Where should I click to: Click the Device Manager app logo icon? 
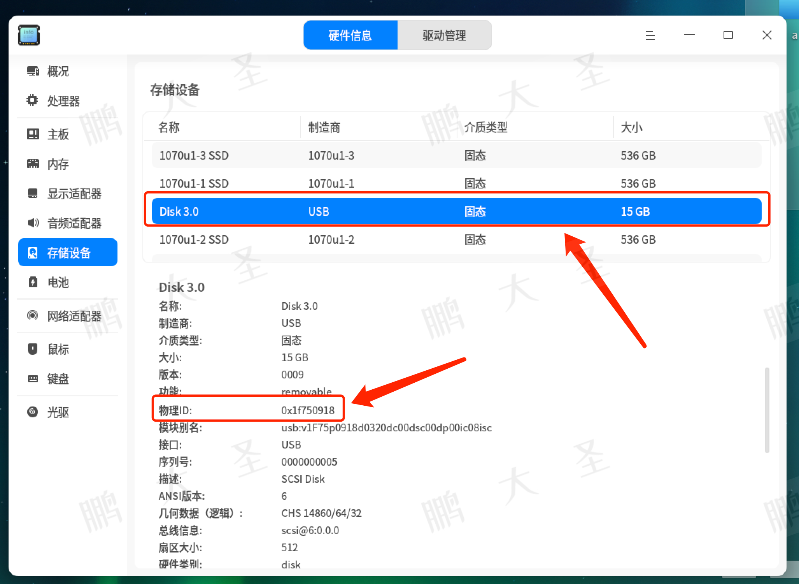[x=29, y=35]
